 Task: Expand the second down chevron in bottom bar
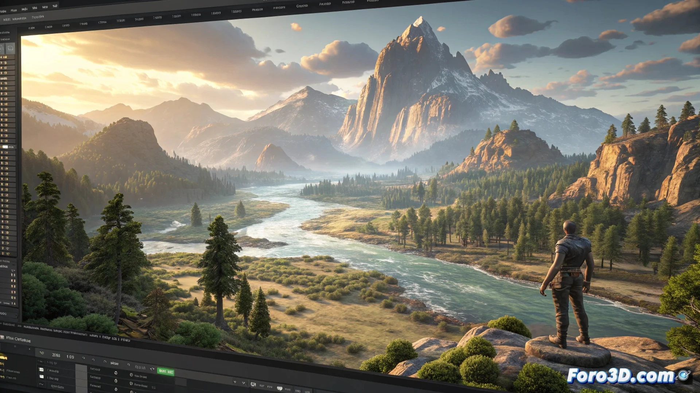coord(243,383)
